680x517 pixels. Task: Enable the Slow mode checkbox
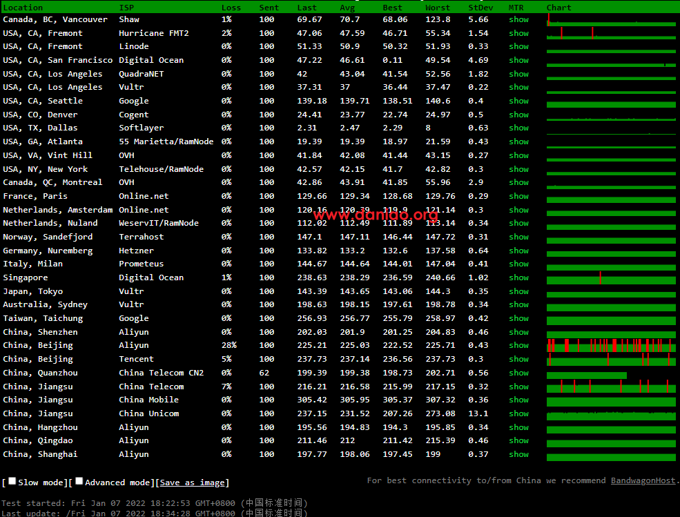(12, 481)
